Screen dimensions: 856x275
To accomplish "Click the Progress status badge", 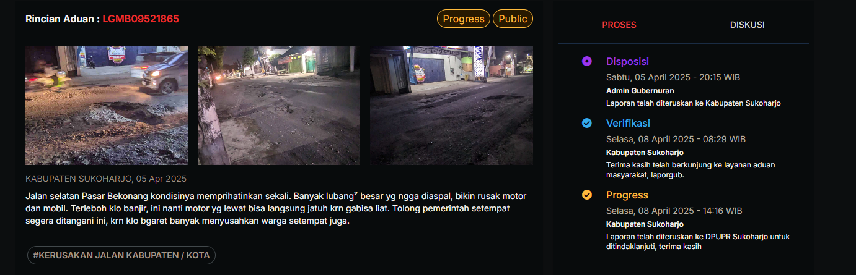I will (x=464, y=19).
